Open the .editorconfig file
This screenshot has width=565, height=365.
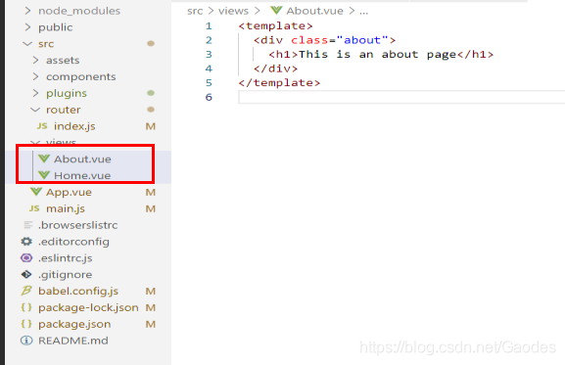click(x=73, y=242)
